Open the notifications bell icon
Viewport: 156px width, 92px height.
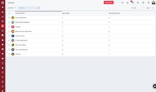pos(128,3)
